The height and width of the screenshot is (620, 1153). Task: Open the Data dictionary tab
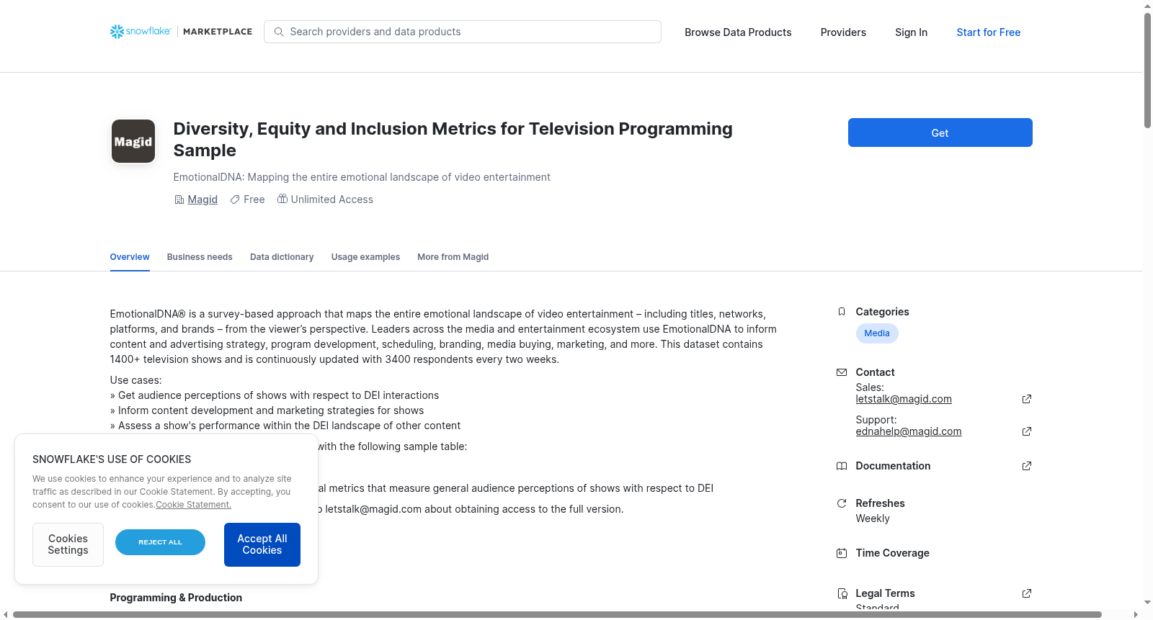tap(282, 257)
